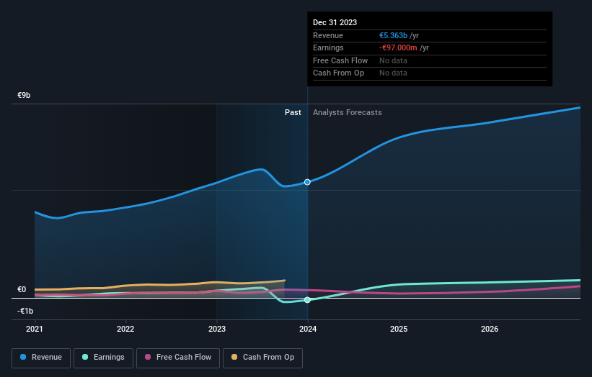Viewport: 592px width, 377px height.
Task: Click the blue Revenue legend dot
Action: pos(23,357)
